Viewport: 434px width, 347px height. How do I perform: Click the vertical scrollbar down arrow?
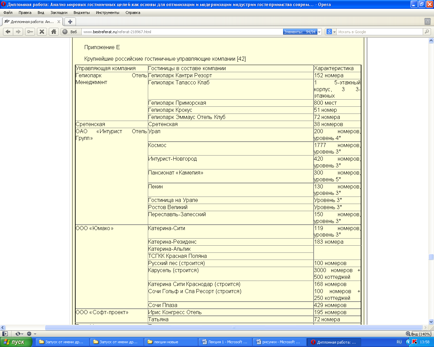[x=431, y=322]
